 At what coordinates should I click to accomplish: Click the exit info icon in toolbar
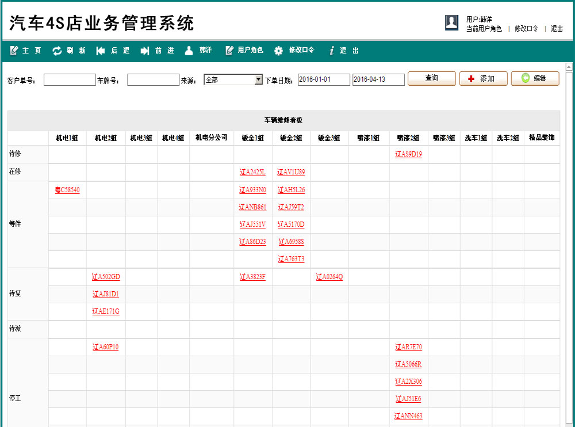[332, 51]
